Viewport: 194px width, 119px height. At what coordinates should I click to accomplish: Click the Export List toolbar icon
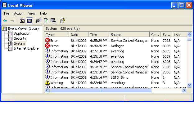53,21
